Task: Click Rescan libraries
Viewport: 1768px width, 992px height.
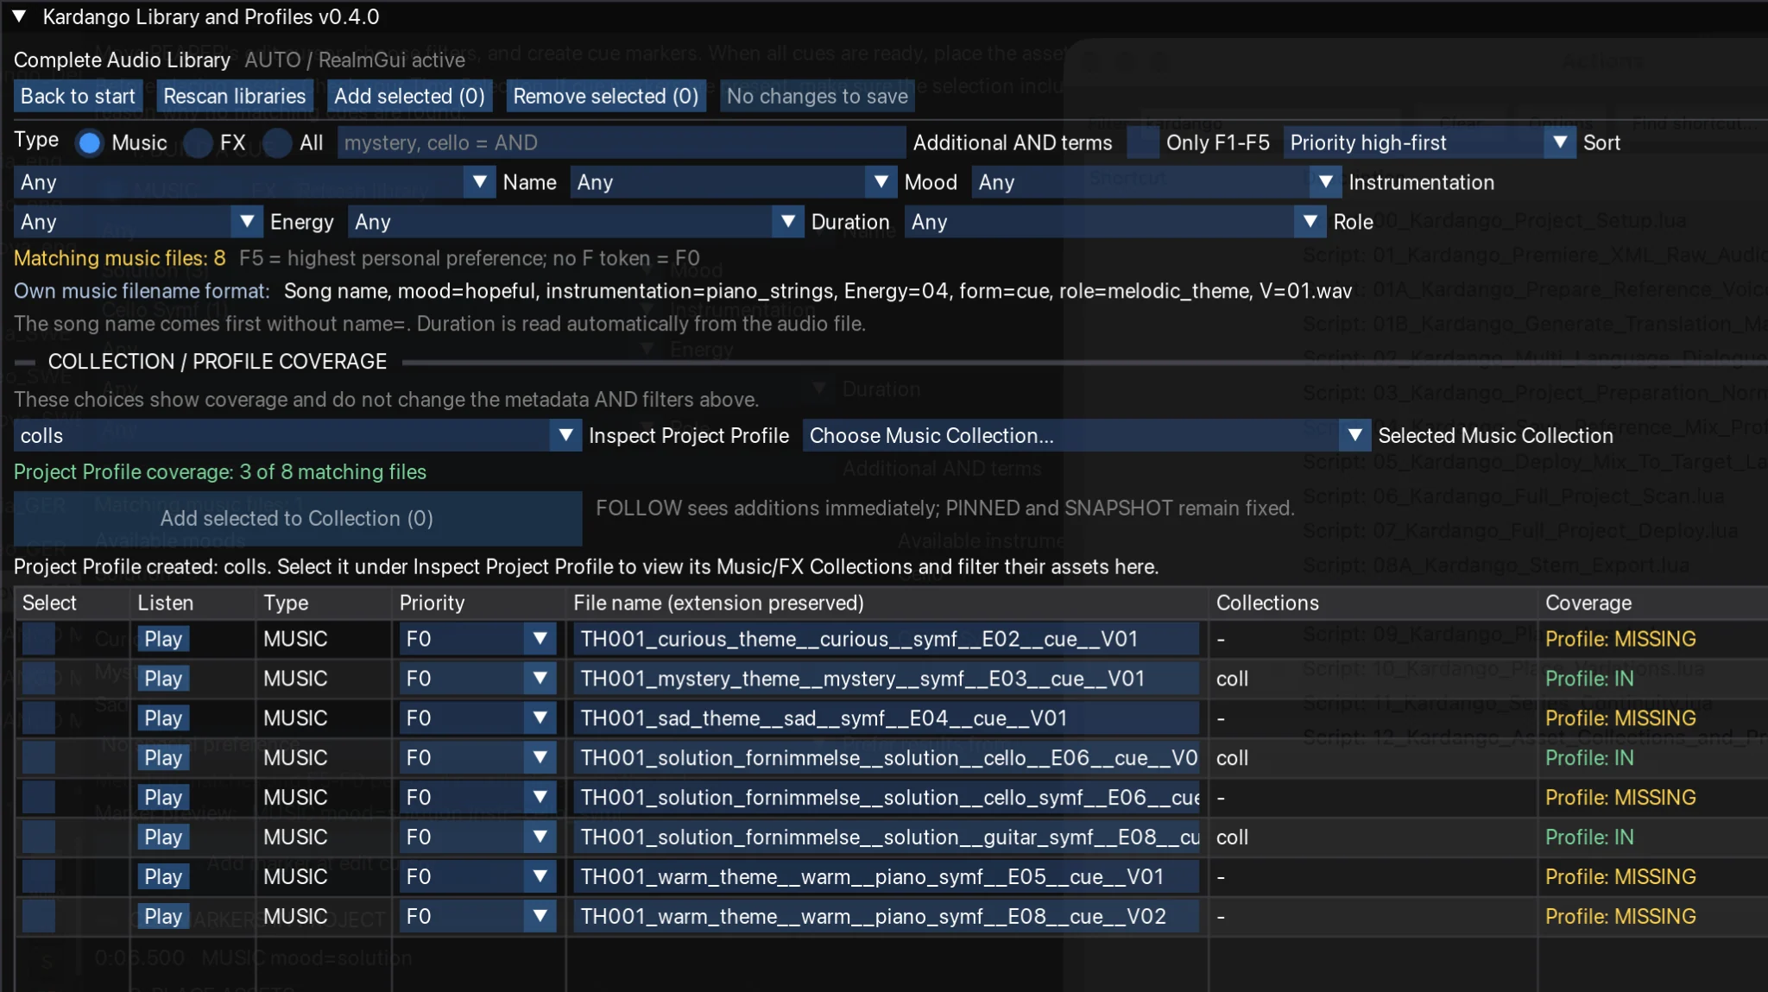Action: tap(234, 96)
